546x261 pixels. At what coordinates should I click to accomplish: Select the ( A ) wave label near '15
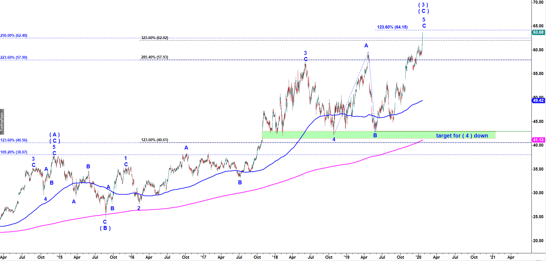54,135
